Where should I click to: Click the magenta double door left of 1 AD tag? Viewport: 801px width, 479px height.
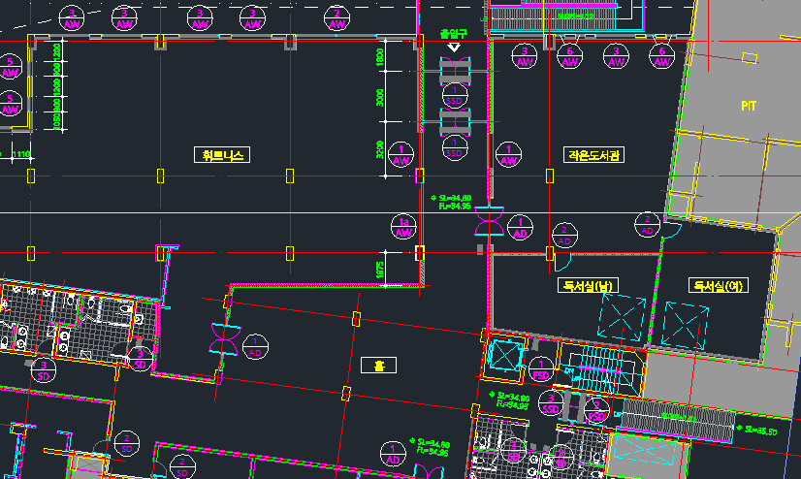pos(488,228)
